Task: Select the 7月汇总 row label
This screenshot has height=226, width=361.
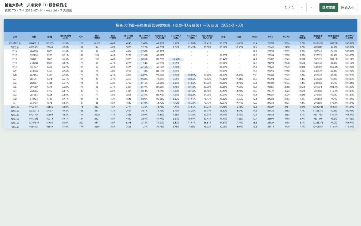Action: [x=15, y=47]
